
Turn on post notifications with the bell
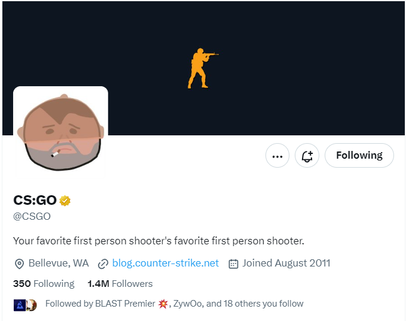[307, 156]
